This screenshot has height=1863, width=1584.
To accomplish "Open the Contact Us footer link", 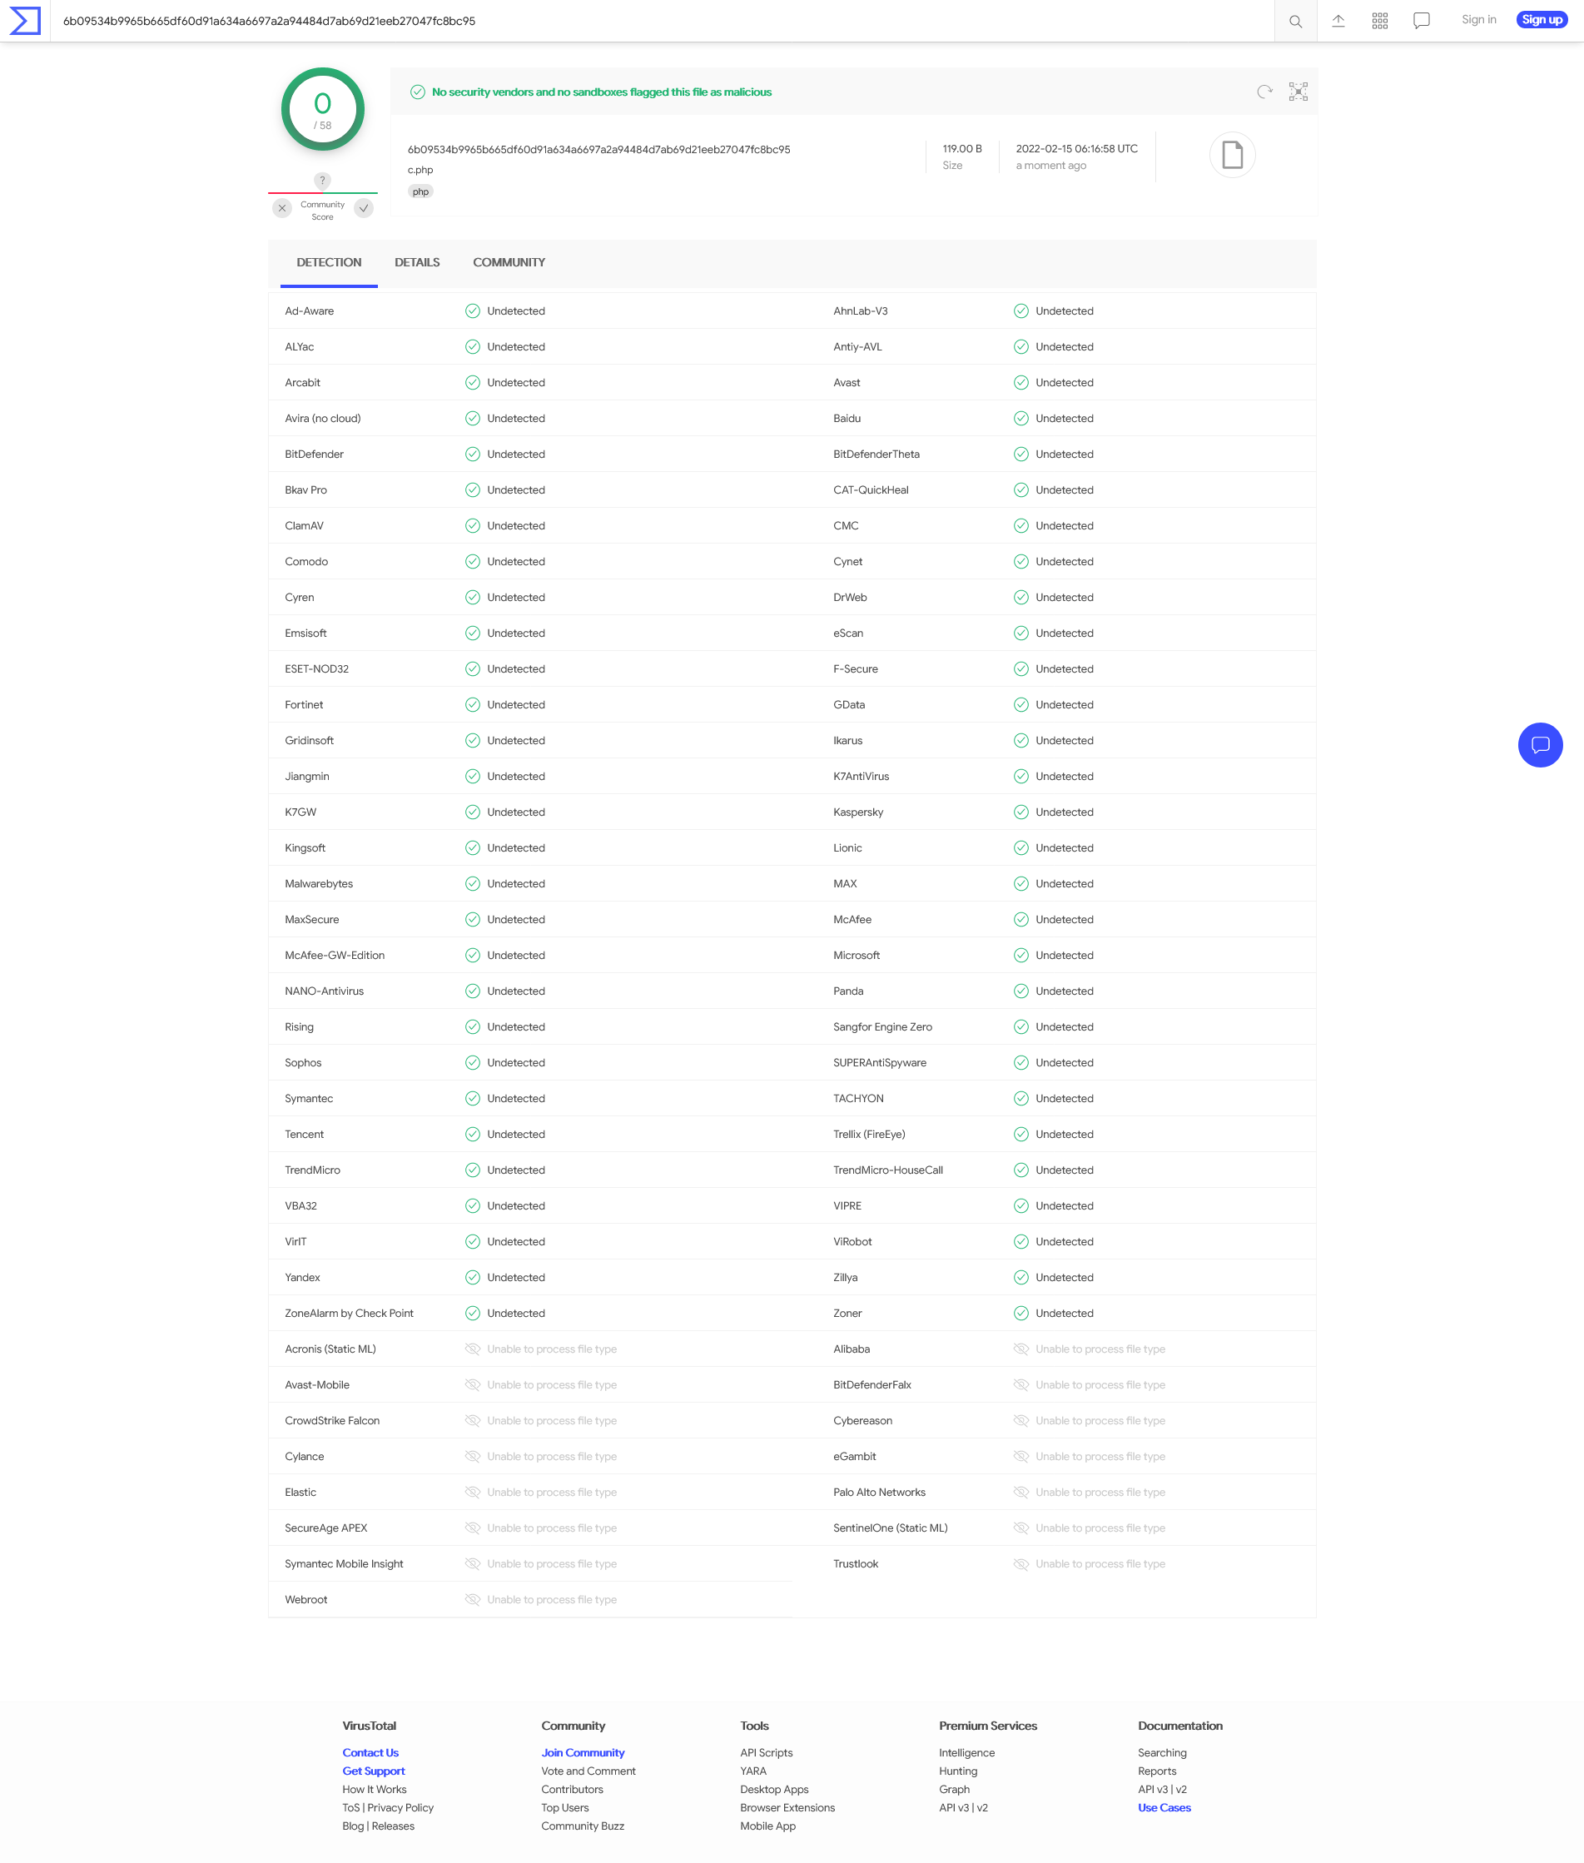I will (370, 1751).
